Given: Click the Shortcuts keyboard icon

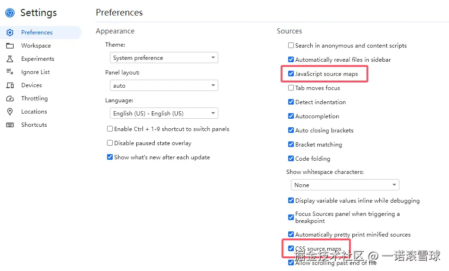Looking at the screenshot, I should click(10, 125).
